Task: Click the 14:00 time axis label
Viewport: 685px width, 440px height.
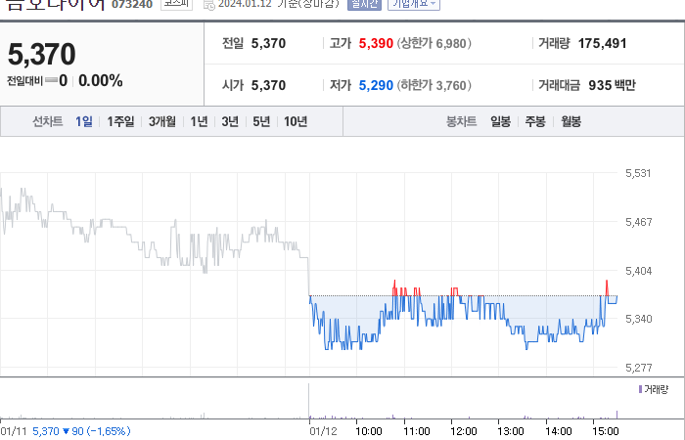Action: 559,431
